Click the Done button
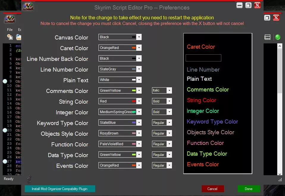285x196 pixels. pos(249,189)
